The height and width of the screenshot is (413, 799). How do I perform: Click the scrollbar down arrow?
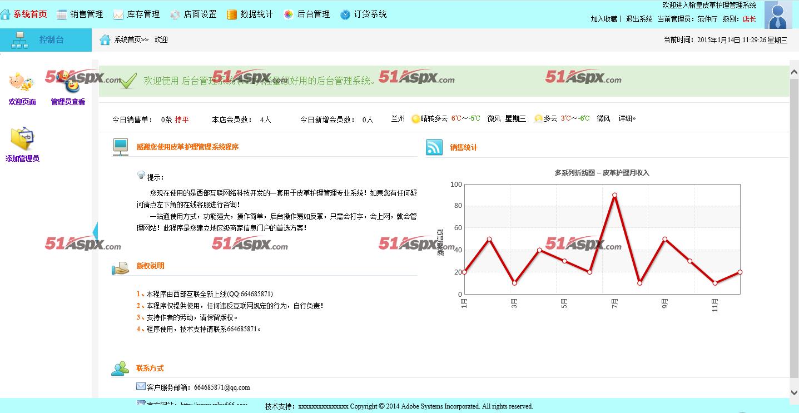794,392
